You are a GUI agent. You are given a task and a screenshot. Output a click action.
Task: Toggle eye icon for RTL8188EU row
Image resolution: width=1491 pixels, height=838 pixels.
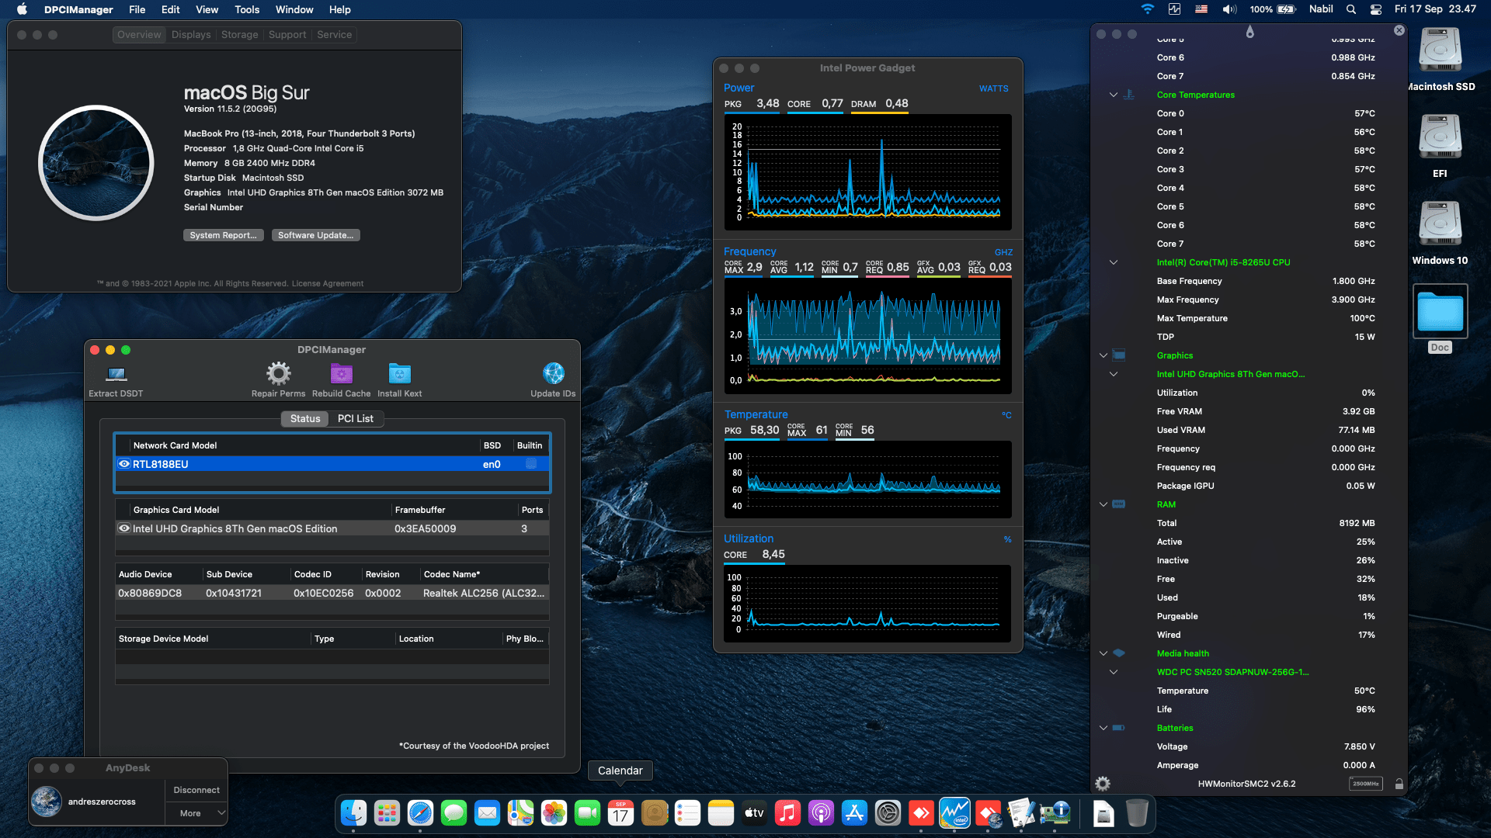123,464
